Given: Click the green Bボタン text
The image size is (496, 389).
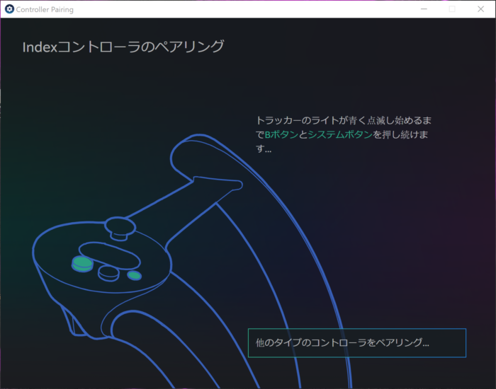Looking at the screenshot, I should coord(281,135).
